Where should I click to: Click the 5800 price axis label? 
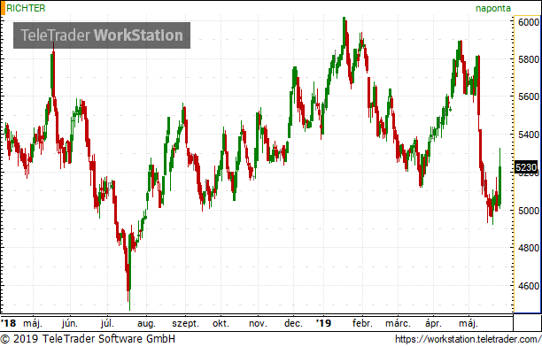point(529,59)
